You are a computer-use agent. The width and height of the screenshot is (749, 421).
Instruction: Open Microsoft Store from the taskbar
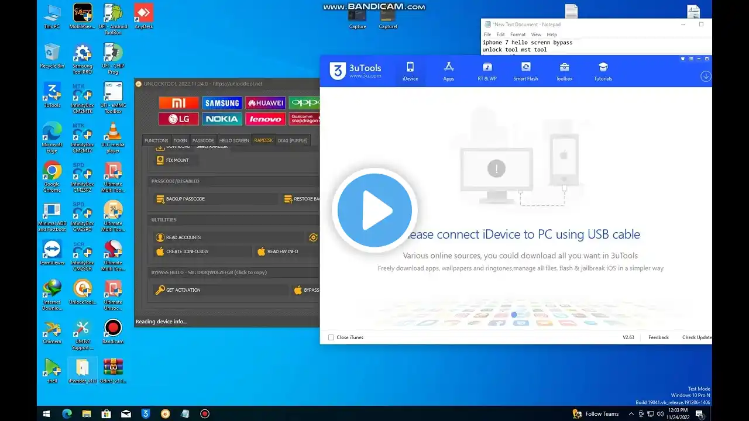tap(106, 413)
